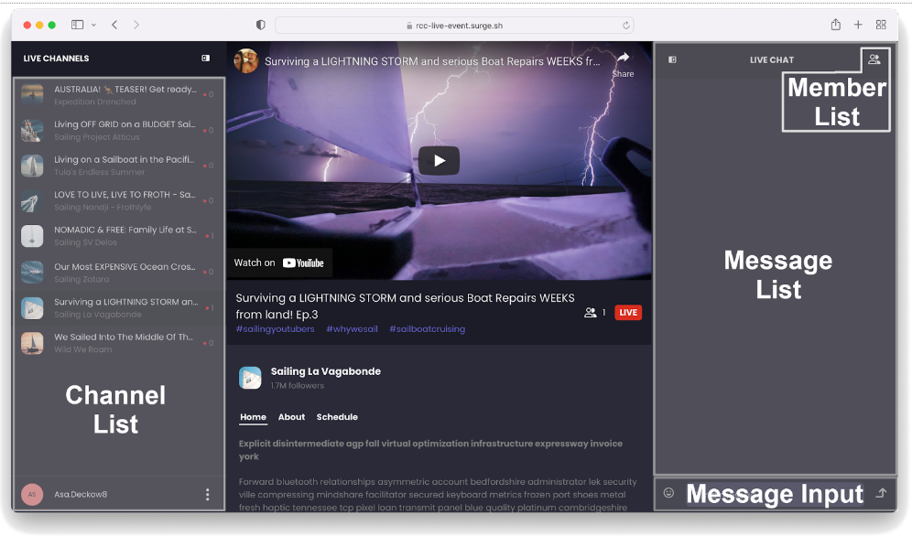Switch to the About tab
Viewport: 912px width, 536px height.
point(291,417)
